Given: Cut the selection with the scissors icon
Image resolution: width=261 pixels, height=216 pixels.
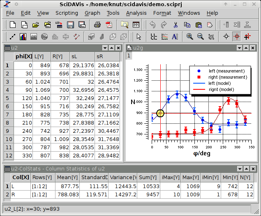Looking at the screenshot, I should [x=176, y=25].
